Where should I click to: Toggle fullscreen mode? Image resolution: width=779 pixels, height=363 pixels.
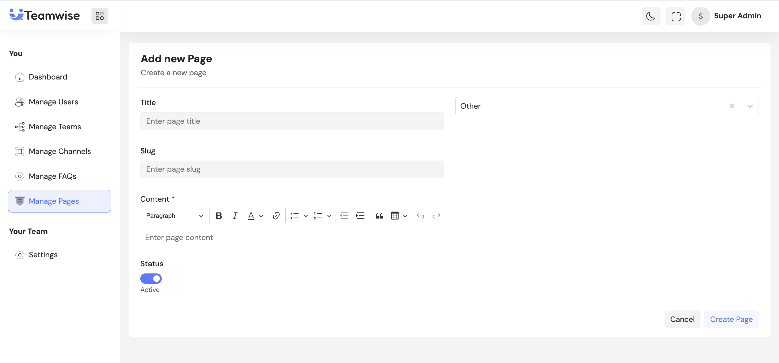[675, 16]
